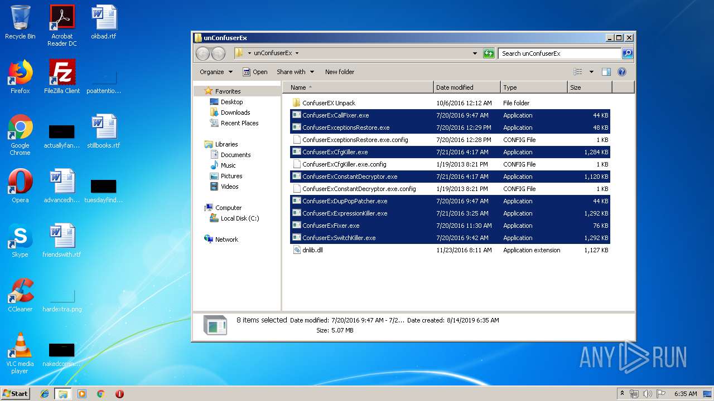This screenshot has height=401, width=714.
Task: Sort by Date modified column header
Action: pos(467,87)
